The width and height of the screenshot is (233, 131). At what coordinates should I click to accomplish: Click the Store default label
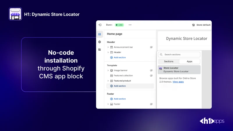(x=203, y=25)
